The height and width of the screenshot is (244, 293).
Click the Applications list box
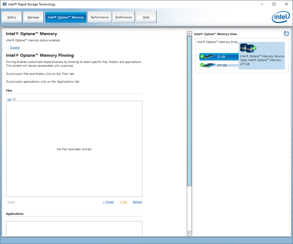[x=74, y=229]
